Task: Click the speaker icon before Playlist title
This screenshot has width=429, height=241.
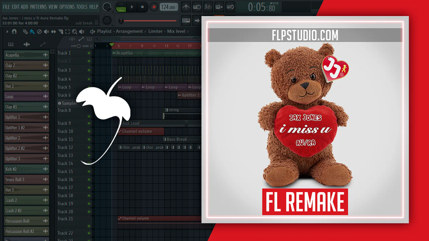Action: tap(93, 31)
